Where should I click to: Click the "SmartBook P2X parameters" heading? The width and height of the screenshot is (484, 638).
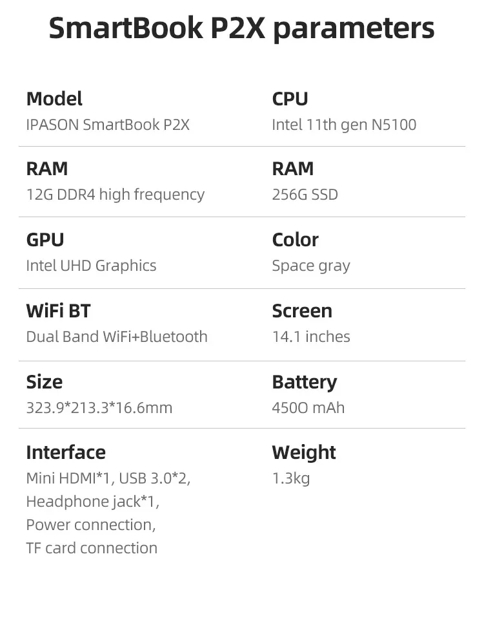click(241, 29)
